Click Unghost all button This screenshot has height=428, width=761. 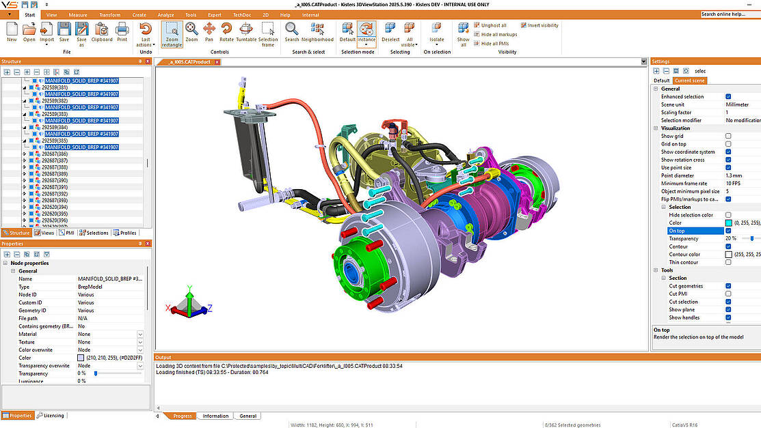point(490,25)
